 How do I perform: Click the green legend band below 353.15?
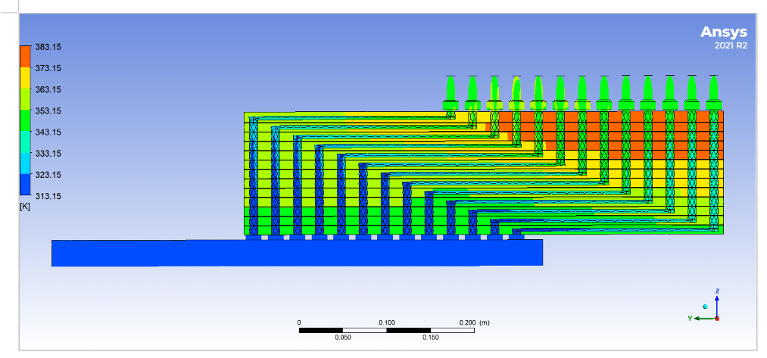pyautogui.click(x=26, y=121)
